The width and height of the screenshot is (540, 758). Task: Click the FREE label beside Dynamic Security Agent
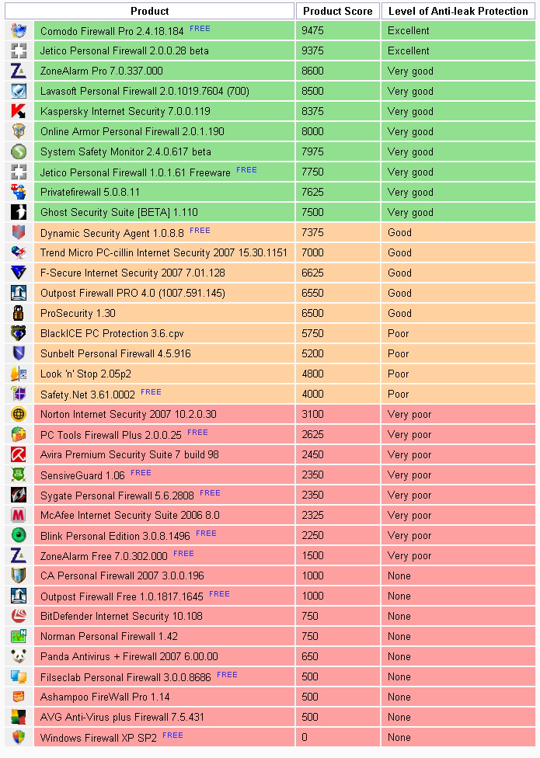200,231
